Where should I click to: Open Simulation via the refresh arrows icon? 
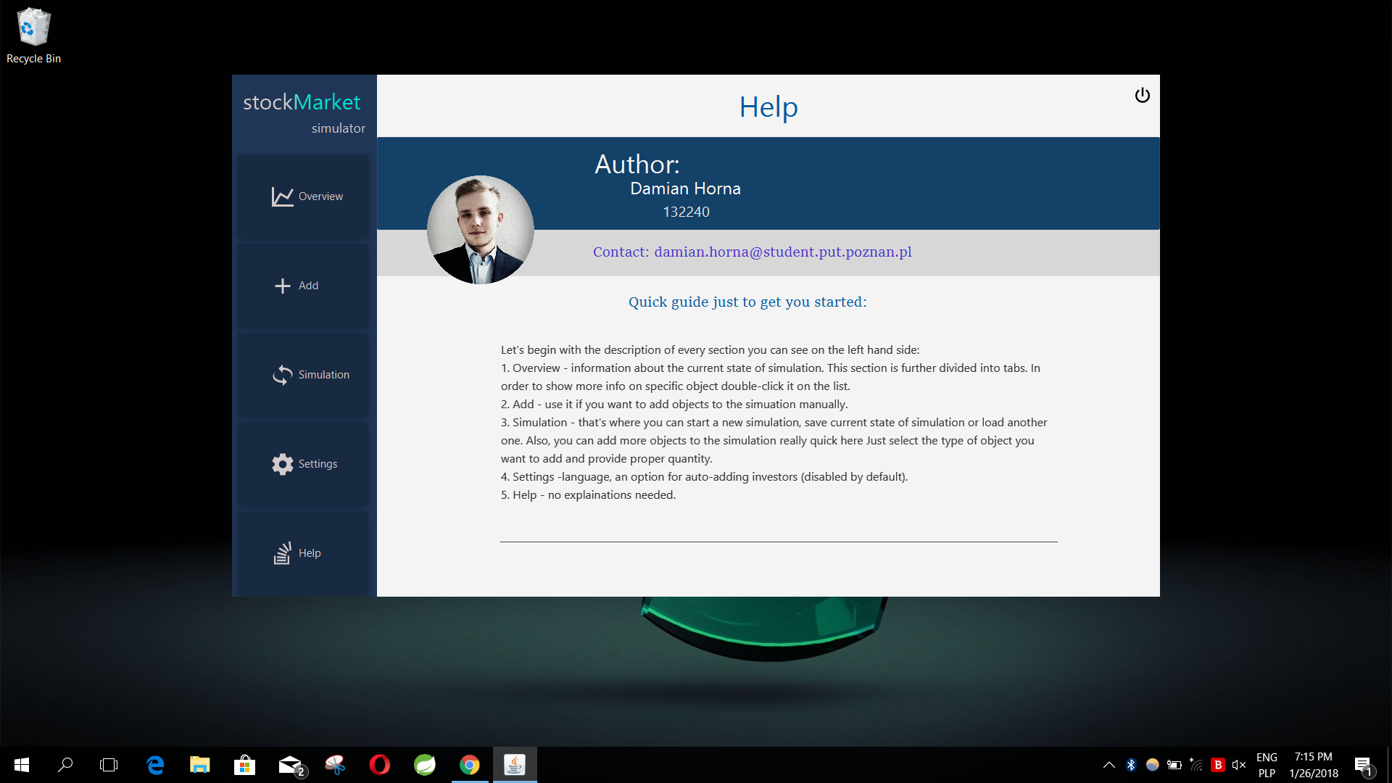[x=282, y=375]
